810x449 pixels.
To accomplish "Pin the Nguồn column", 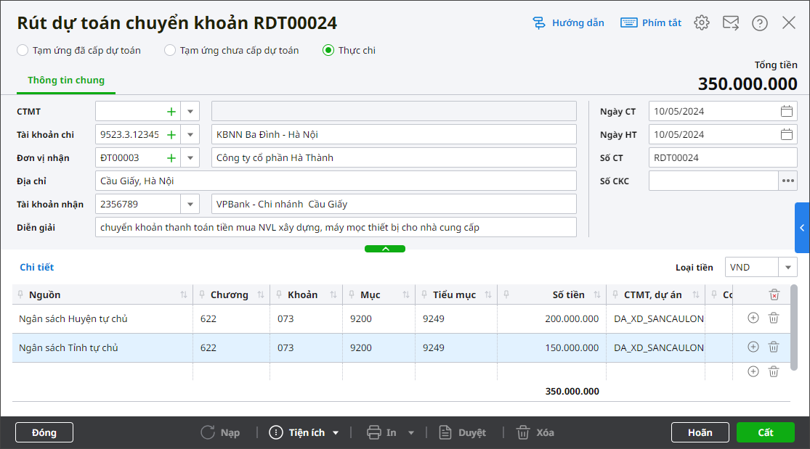I will click(x=20, y=294).
